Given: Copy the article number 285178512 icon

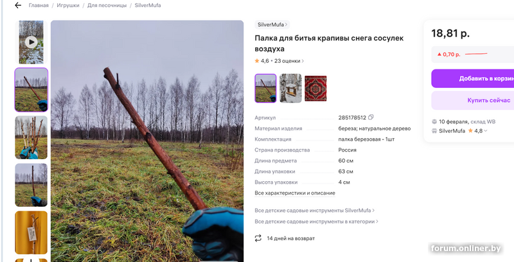Looking at the screenshot, I should [x=371, y=118].
